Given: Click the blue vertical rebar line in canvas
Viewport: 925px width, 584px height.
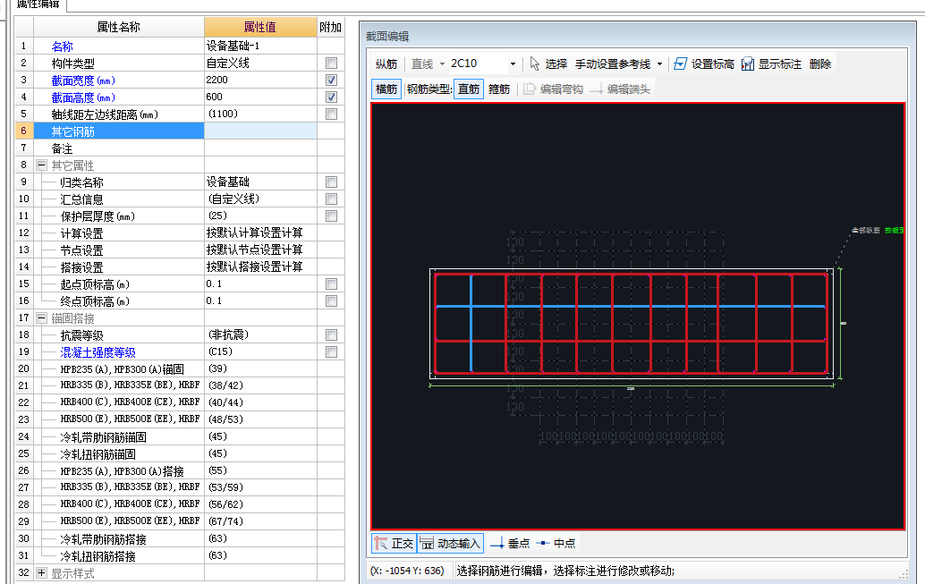Looking at the screenshot, I should click(x=471, y=323).
